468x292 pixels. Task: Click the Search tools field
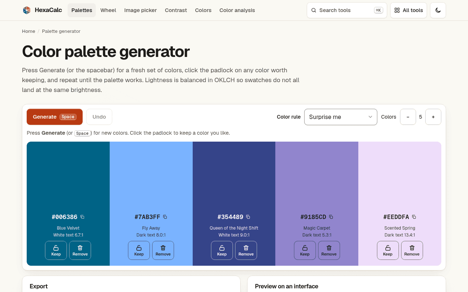347,10
